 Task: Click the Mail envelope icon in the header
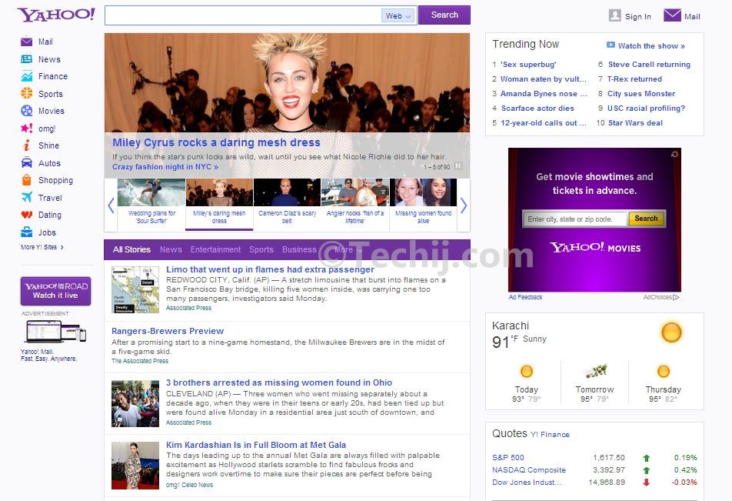click(x=672, y=15)
